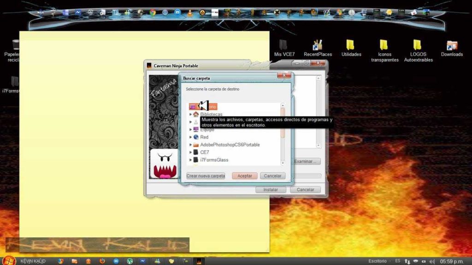Launch Firefox from the taskbar
472x265 pixels.
(x=102, y=261)
